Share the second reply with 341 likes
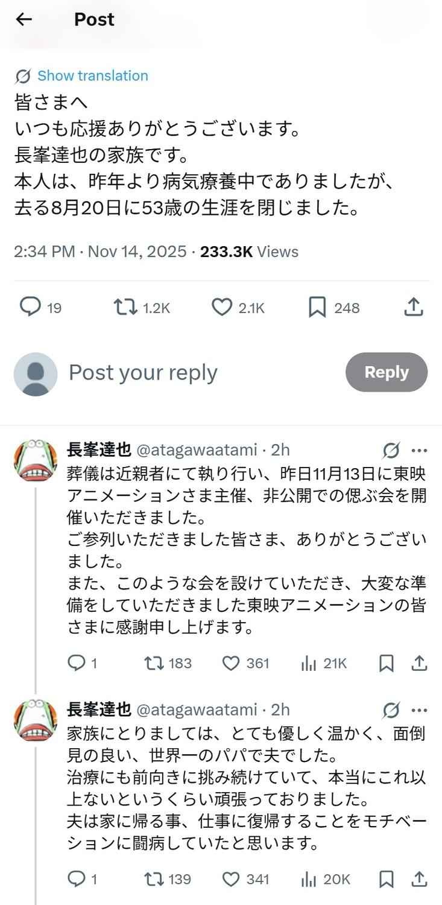The width and height of the screenshot is (442, 905). pyautogui.click(x=419, y=879)
